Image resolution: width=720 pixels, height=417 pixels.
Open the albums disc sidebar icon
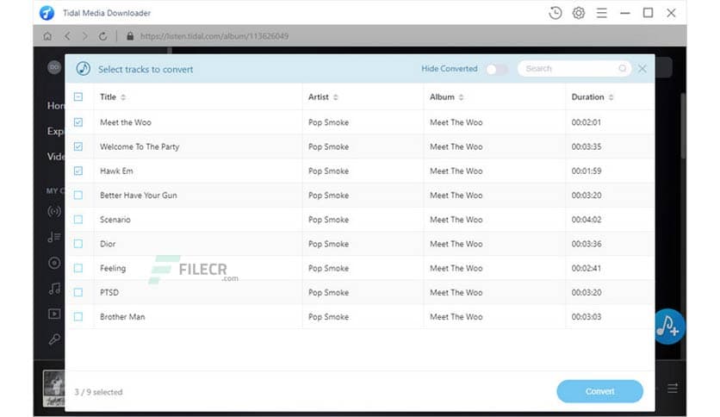[54, 263]
